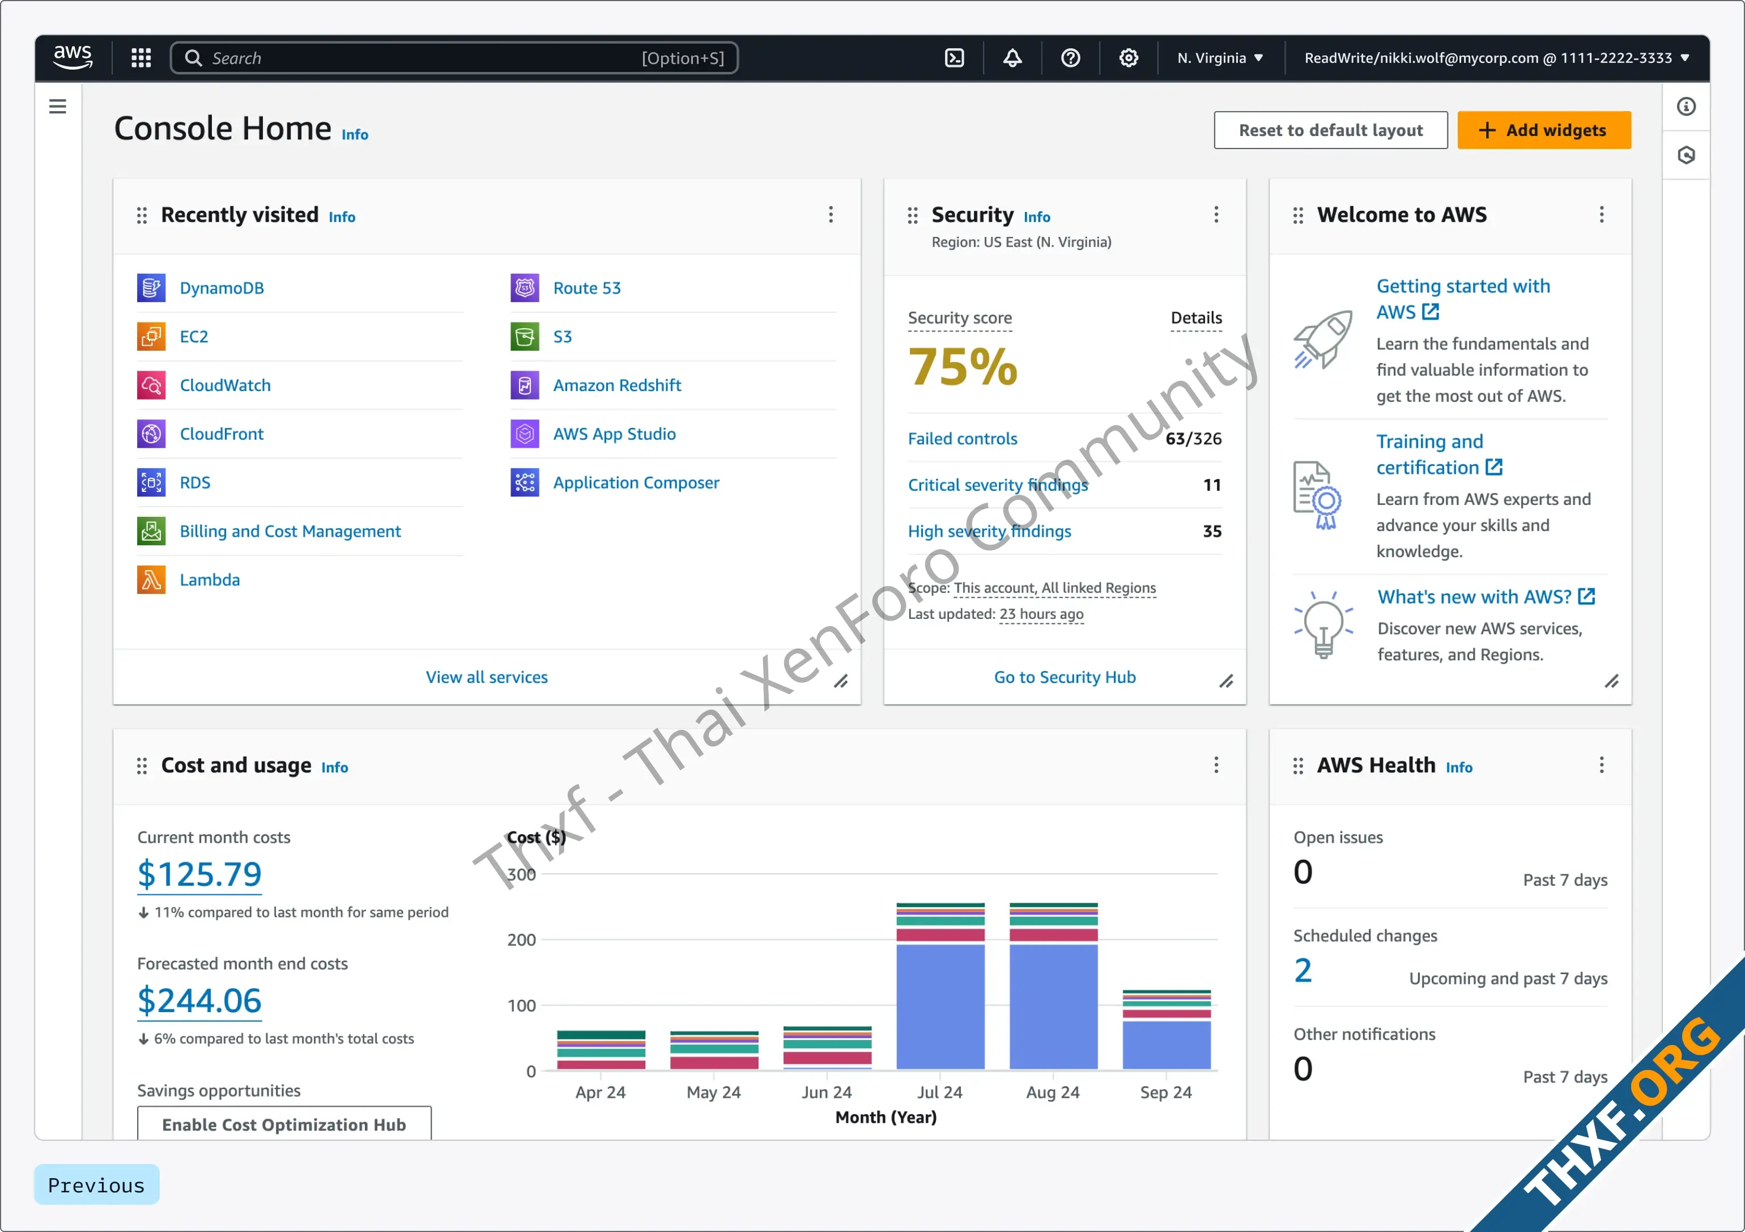Click Enable Cost Optimization Hub button
The image size is (1745, 1232).
(x=284, y=1123)
